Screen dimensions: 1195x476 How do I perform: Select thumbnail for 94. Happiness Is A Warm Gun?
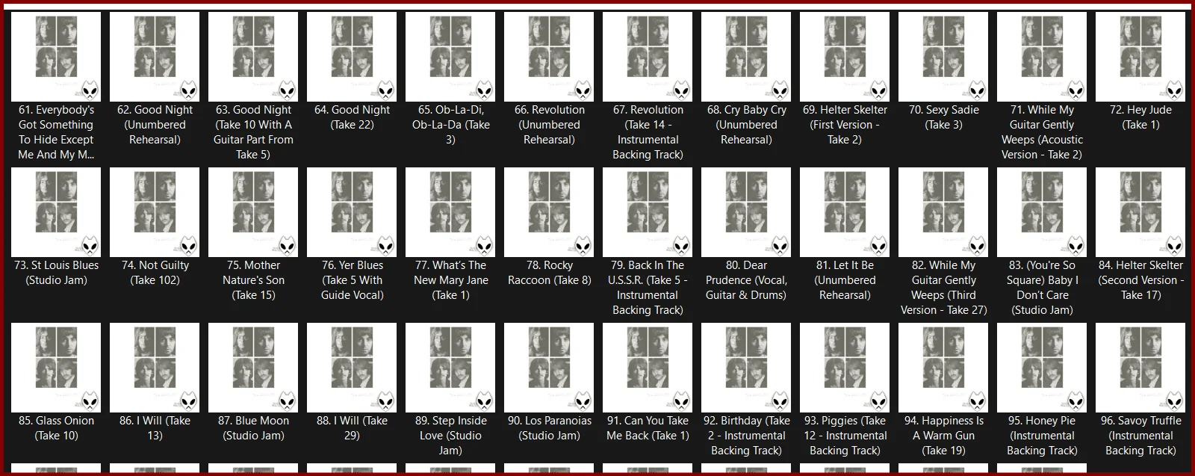[943, 368]
